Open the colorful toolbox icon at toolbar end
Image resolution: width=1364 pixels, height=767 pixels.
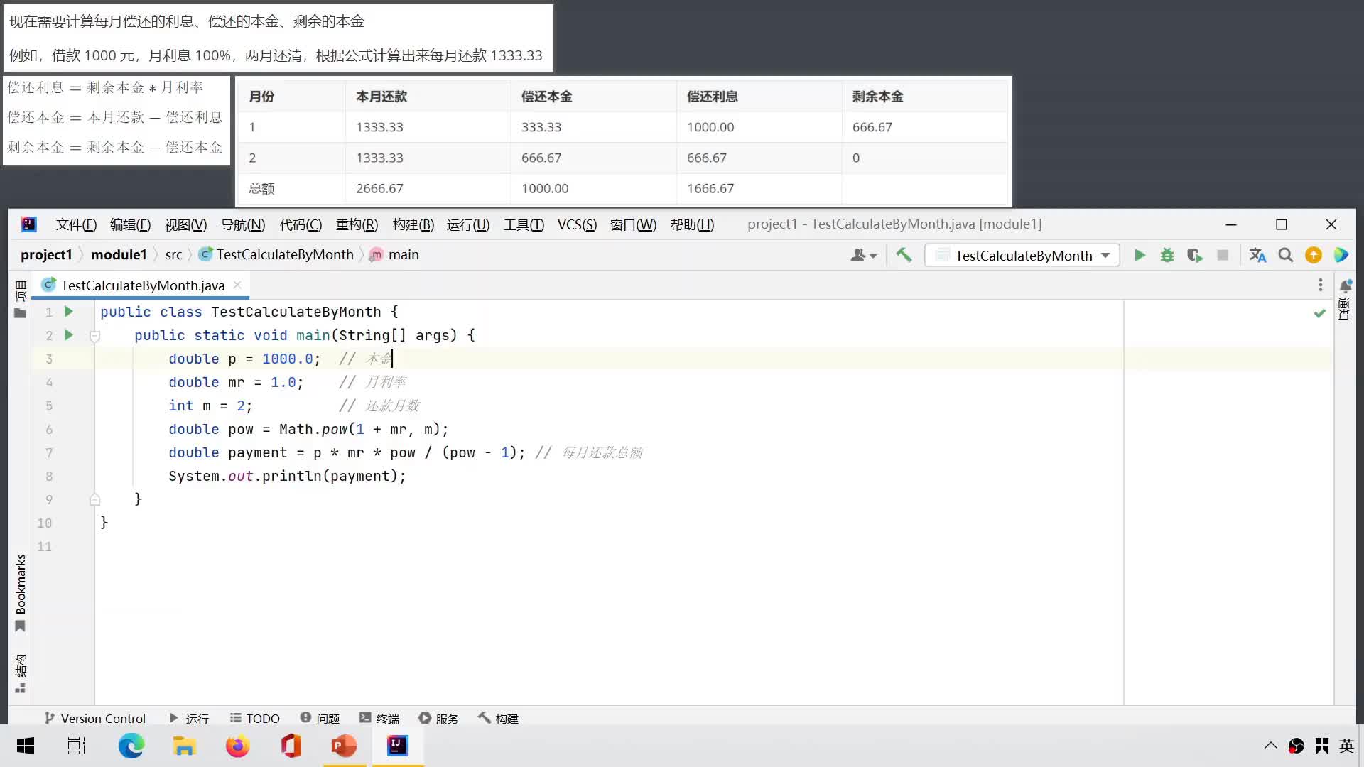pyautogui.click(x=1341, y=255)
